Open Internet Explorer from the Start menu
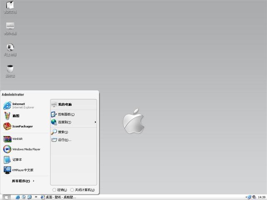This screenshot has width=267, height=200. [x=18, y=105]
